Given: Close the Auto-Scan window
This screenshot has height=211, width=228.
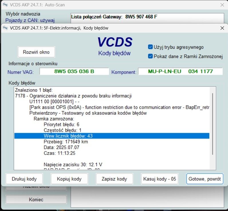Looking at the screenshot, I should pyautogui.click(x=222, y=5).
